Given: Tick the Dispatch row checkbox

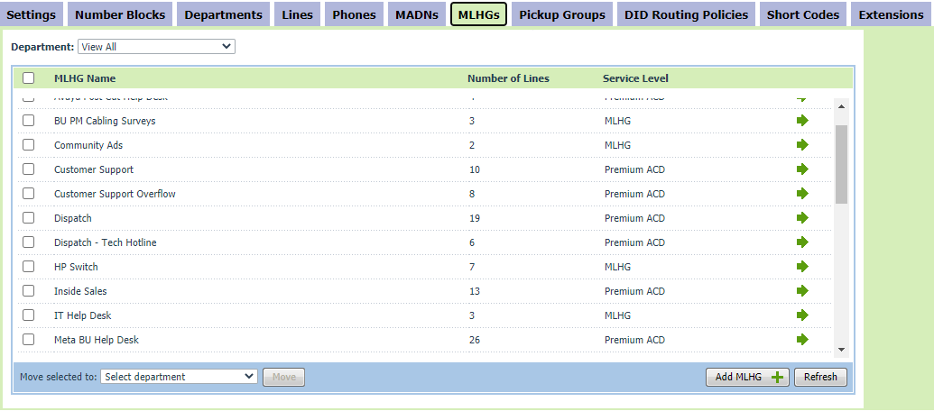Looking at the screenshot, I should click(29, 218).
